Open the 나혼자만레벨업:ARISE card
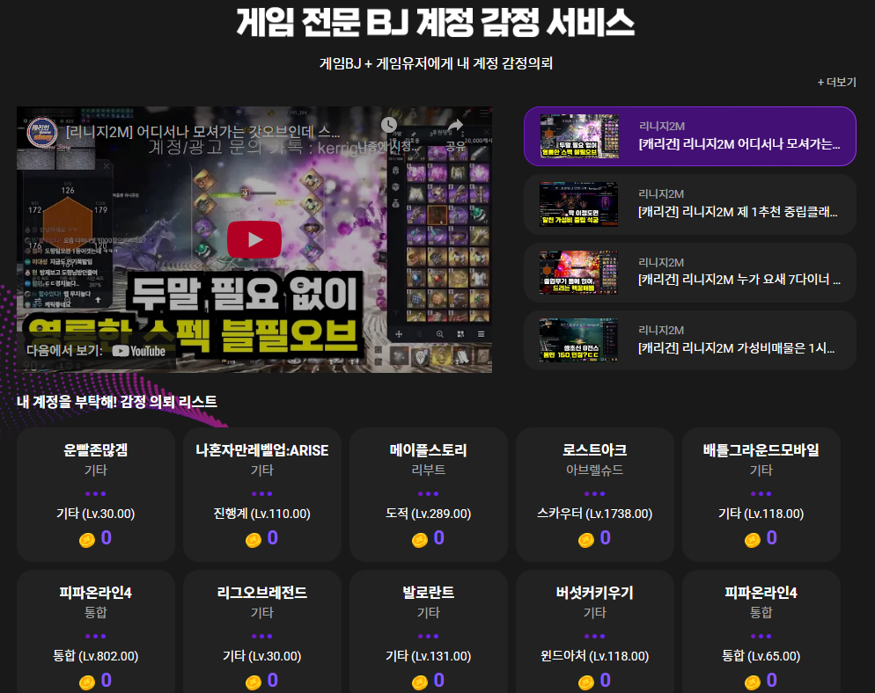This screenshot has height=693, width=875. click(261, 494)
